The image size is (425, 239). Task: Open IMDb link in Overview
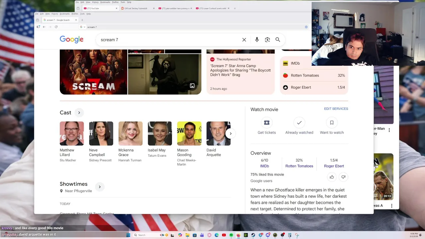coord(265,166)
